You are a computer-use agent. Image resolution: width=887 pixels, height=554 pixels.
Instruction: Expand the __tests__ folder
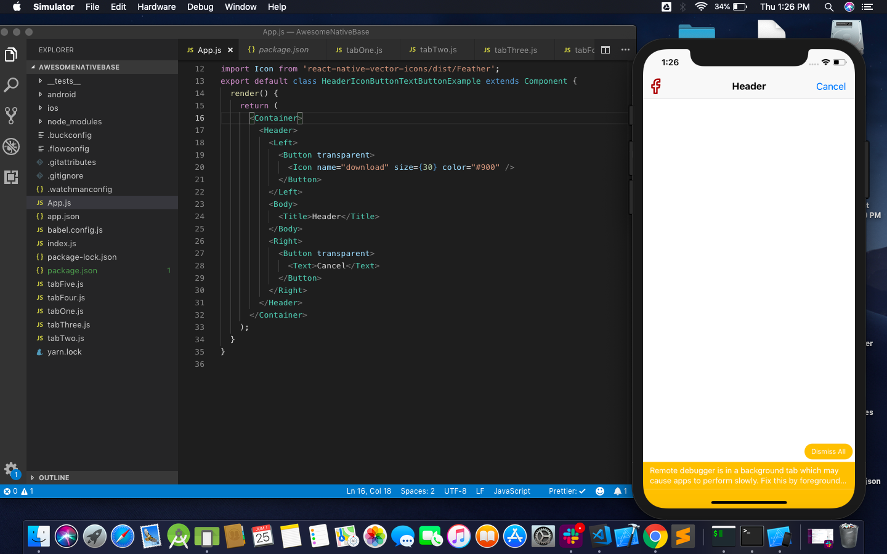click(x=102, y=81)
